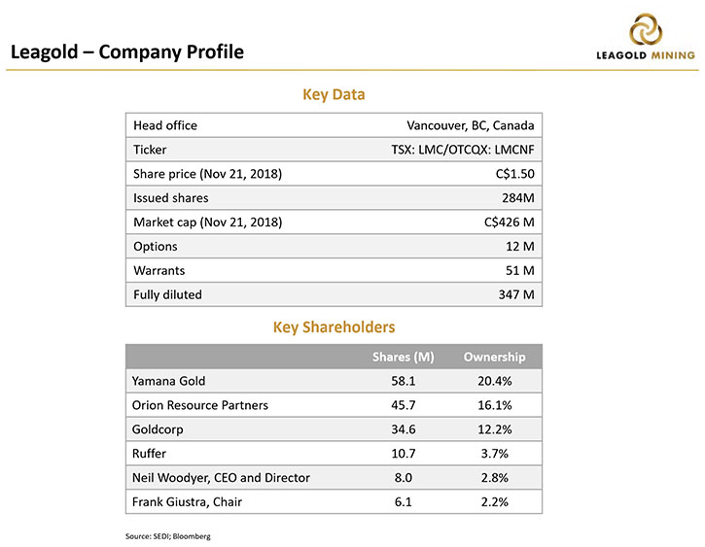Click the '284M' issued shares value
705x547 pixels.
(x=518, y=198)
